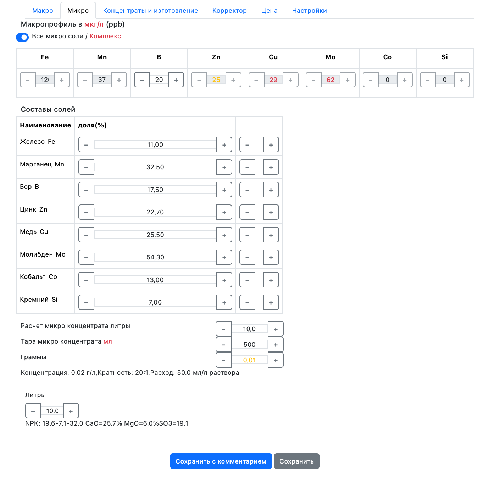Increase the Литры value at bottom
The width and height of the screenshot is (500, 482).
[x=71, y=411]
